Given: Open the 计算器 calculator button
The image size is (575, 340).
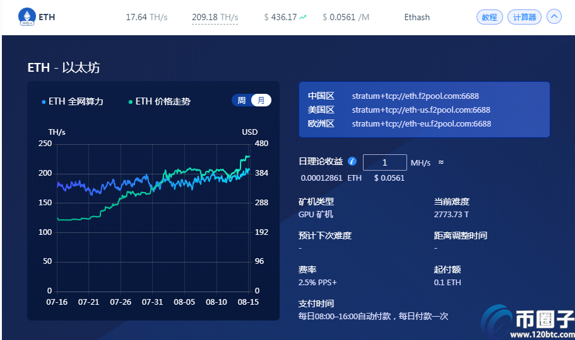Looking at the screenshot, I should click(x=525, y=17).
